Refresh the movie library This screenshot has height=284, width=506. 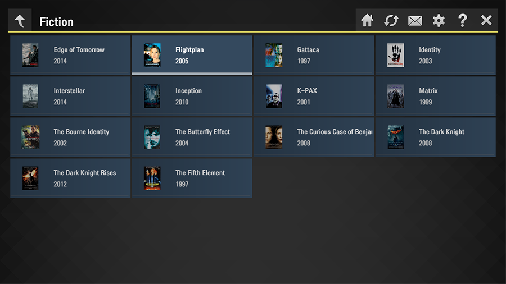tap(391, 21)
